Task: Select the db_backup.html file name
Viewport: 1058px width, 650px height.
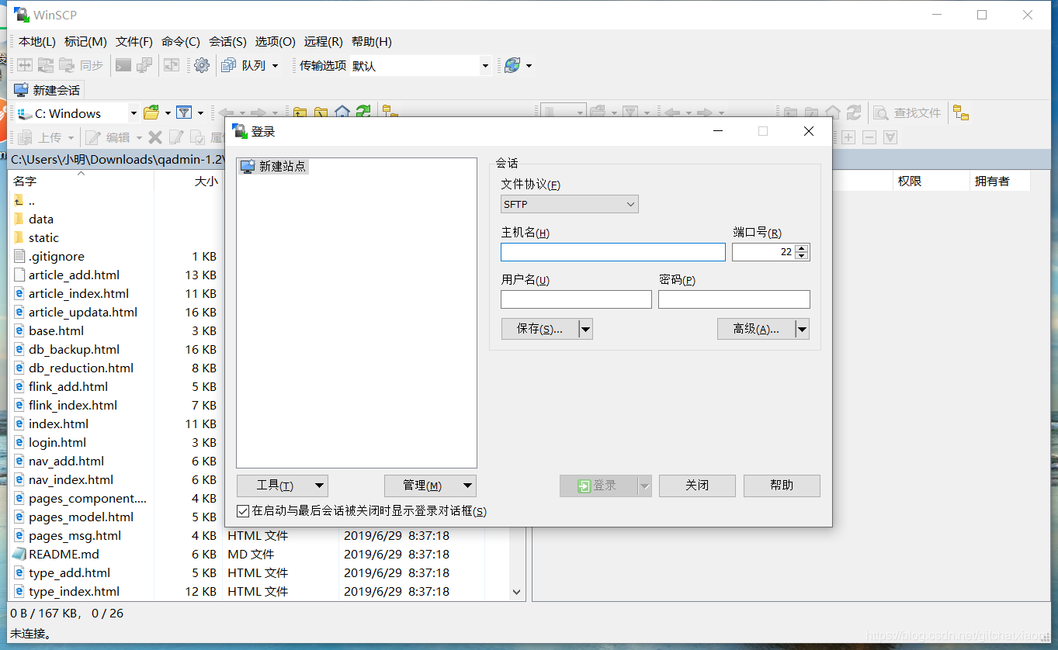Action: [75, 349]
